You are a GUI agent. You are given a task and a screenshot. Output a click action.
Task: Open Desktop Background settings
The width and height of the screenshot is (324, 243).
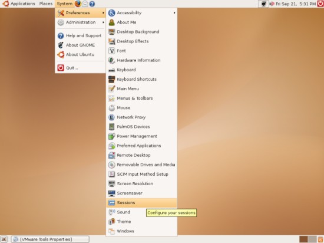coord(141,32)
